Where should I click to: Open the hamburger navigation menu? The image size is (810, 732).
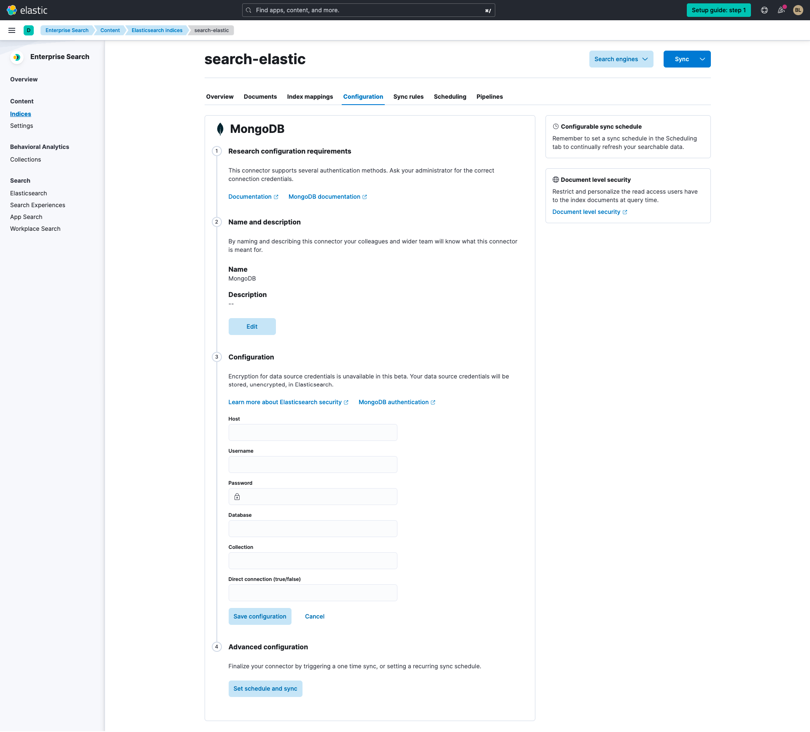pos(12,30)
